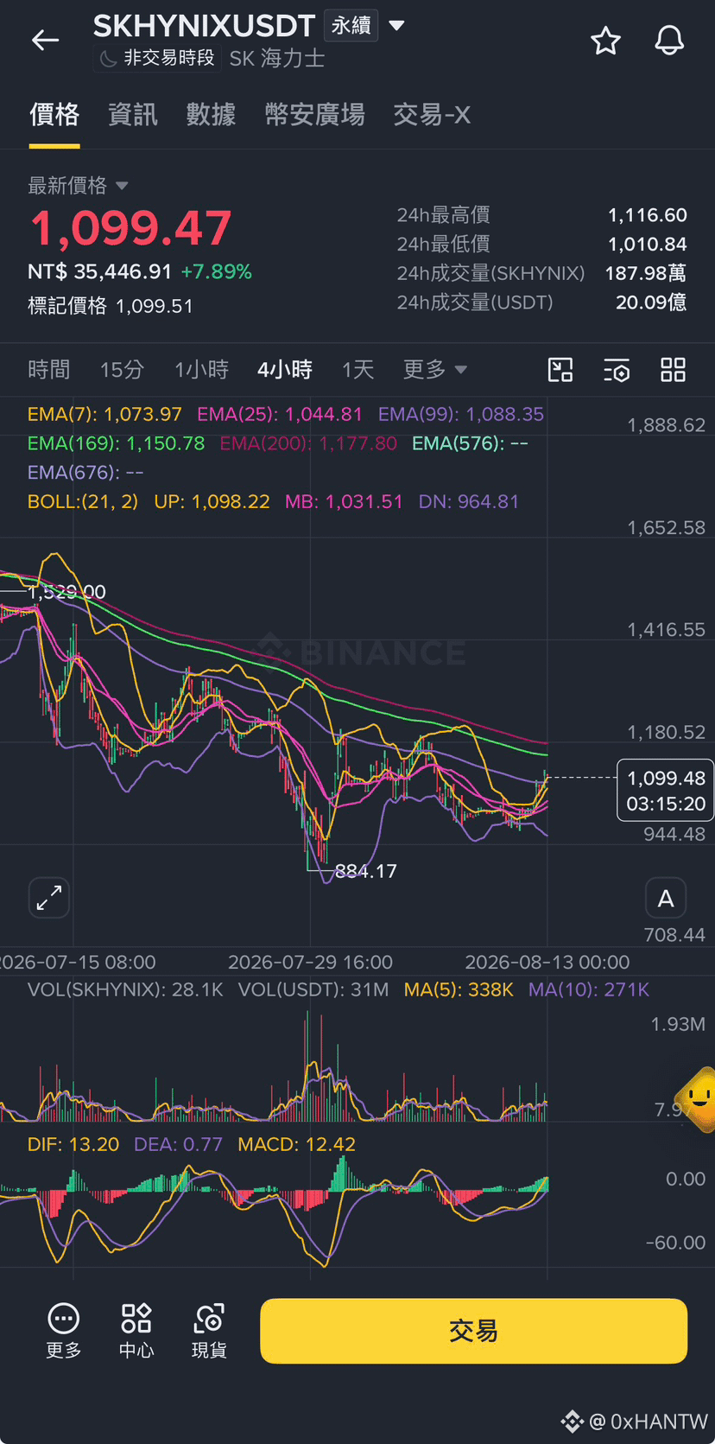This screenshot has height=1444, width=715.
Task: Switch to the 資訊 tab
Action: tap(133, 114)
